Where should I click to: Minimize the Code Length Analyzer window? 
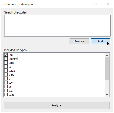coord(84,4)
